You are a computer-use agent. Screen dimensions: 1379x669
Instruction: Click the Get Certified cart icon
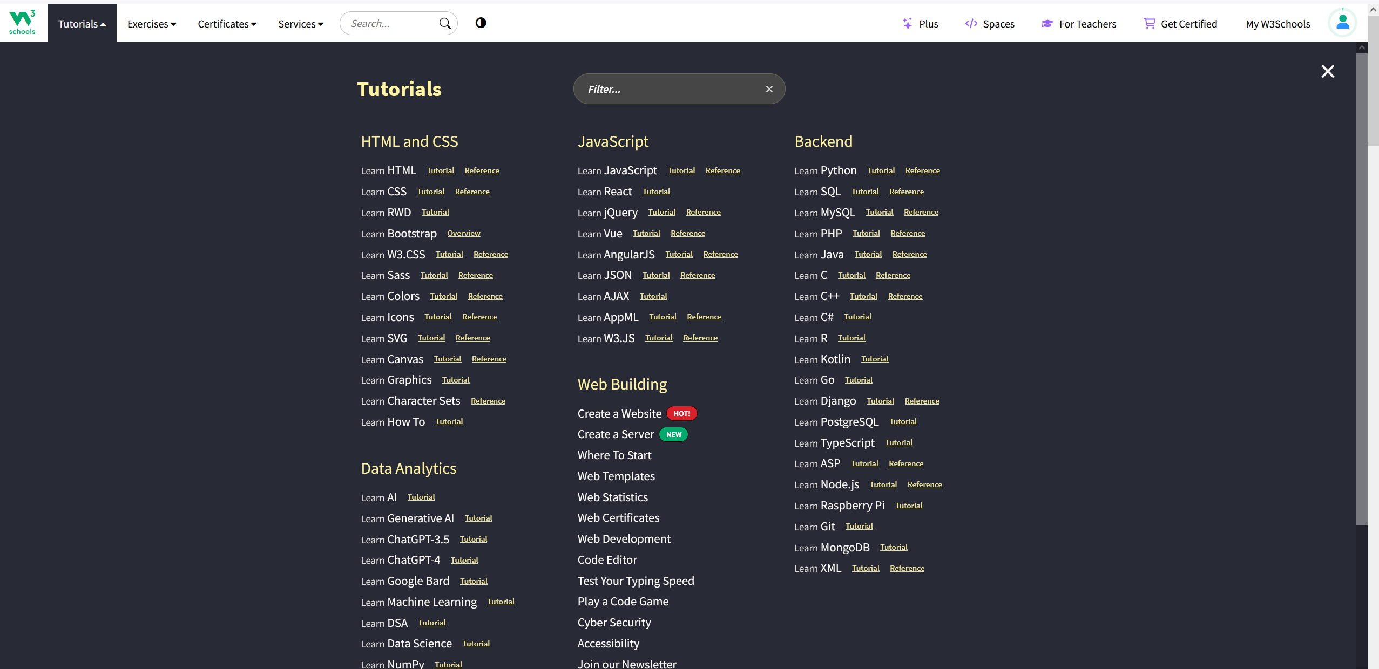tap(1150, 24)
